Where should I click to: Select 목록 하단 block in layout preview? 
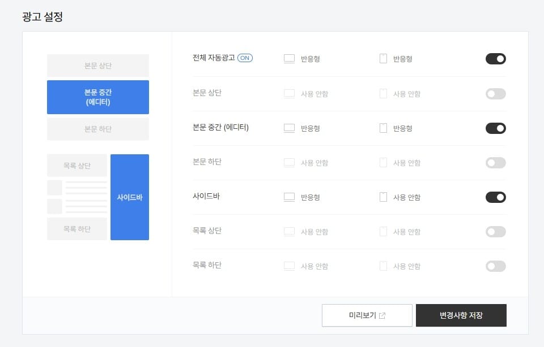(x=77, y=229)
